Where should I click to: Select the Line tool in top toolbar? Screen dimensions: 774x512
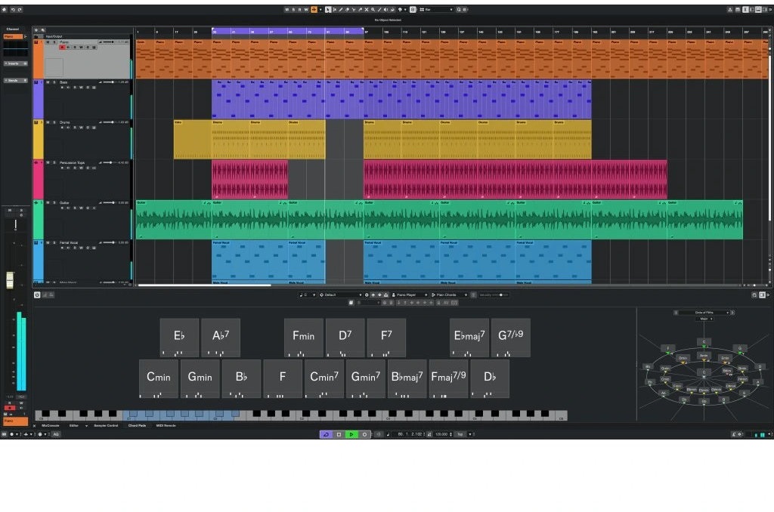(379, 9)
